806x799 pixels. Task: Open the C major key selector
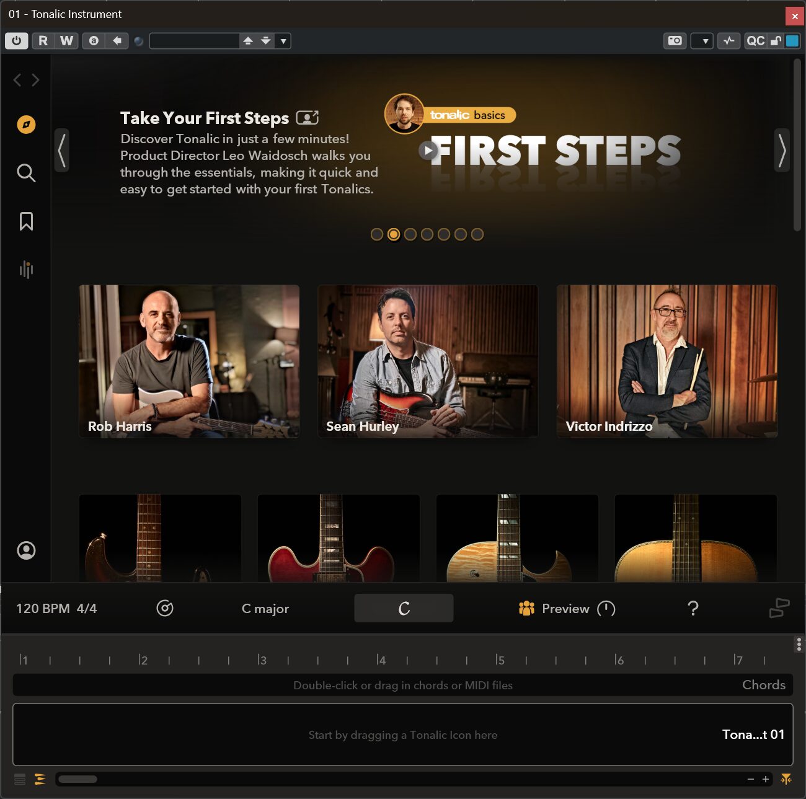[x=265, y=608]
